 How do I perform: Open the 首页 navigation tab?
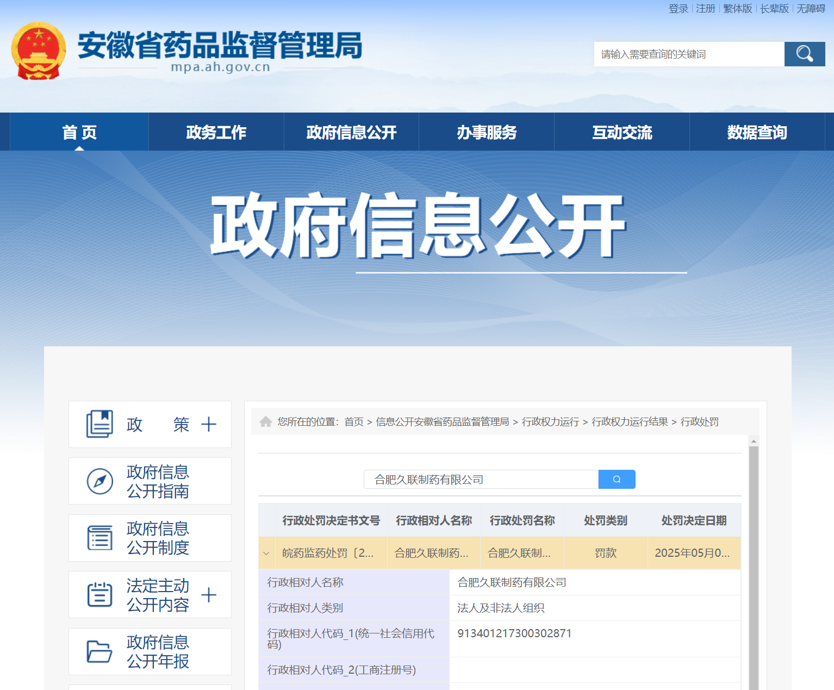pos(79,132)
